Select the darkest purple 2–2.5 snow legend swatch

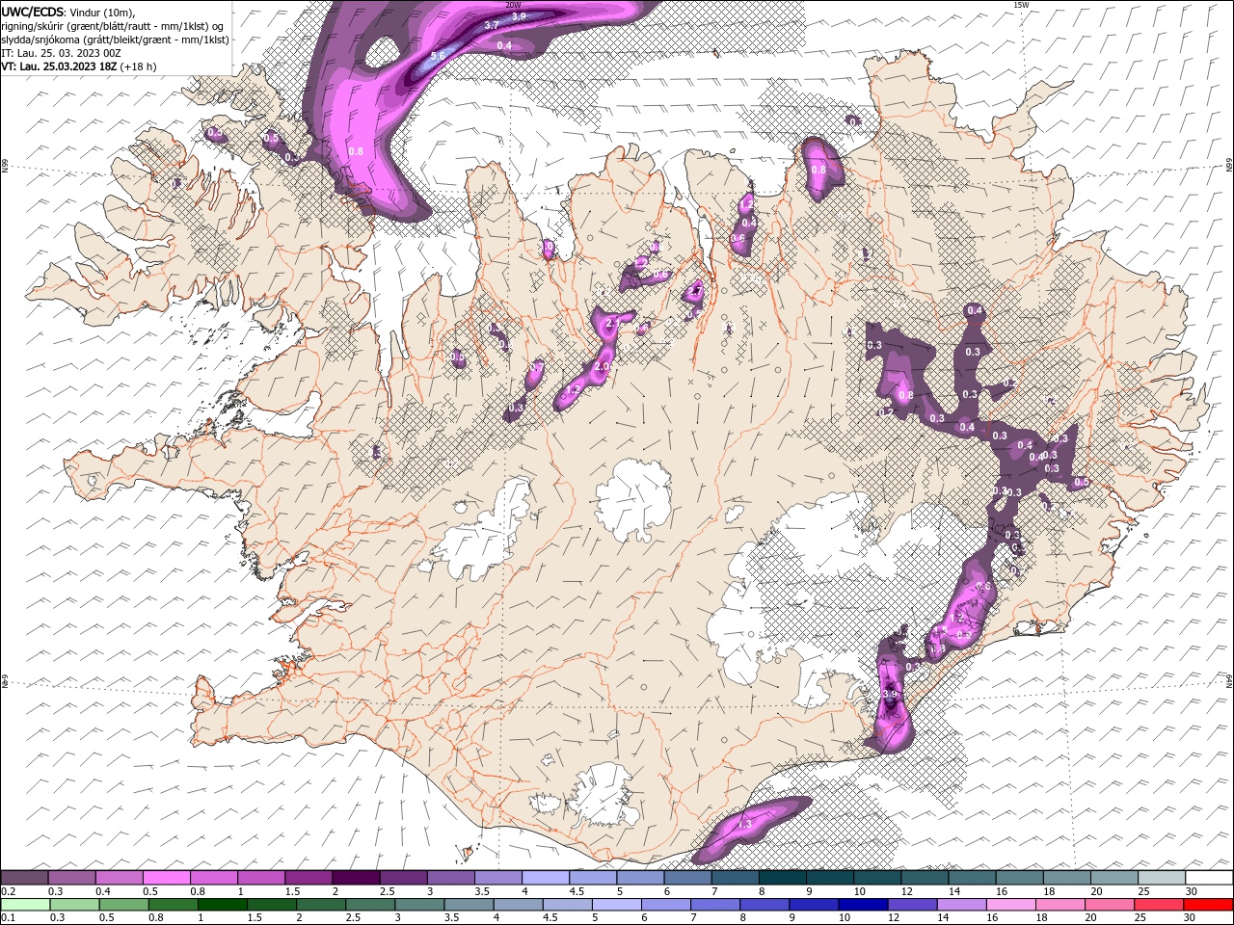pyautogui.click(x=356, y=878)
